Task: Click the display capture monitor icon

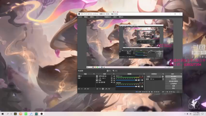Action: [x=97, y=82]
